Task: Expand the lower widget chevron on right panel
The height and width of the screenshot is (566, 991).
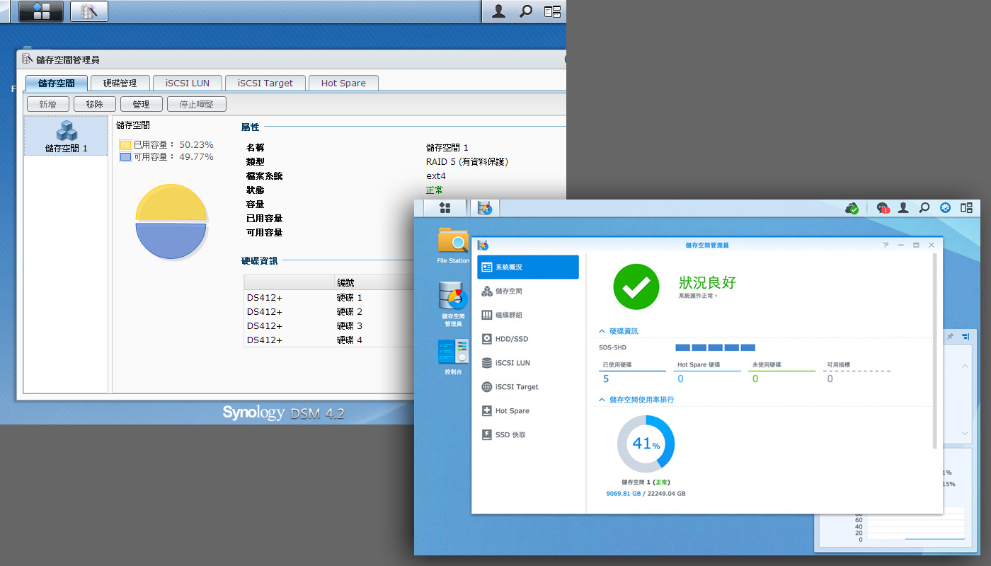Action: point(965,433)
